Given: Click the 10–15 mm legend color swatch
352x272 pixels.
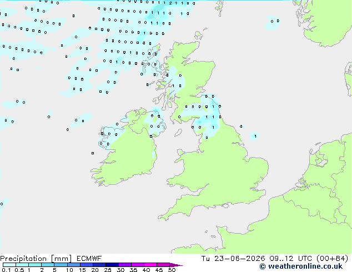Looking at the screenshot, I should [73, 265].
